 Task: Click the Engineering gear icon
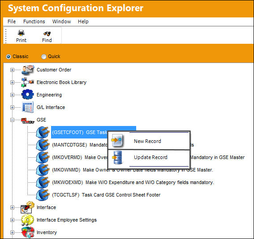coord(27,95)
